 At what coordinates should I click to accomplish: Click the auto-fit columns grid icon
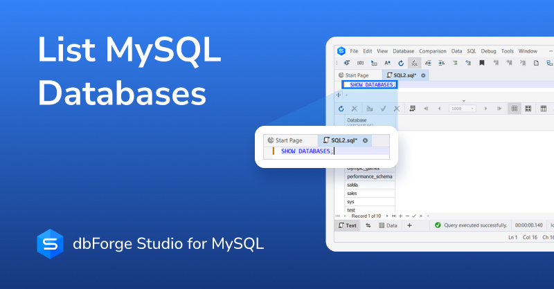tap(412, 109)
